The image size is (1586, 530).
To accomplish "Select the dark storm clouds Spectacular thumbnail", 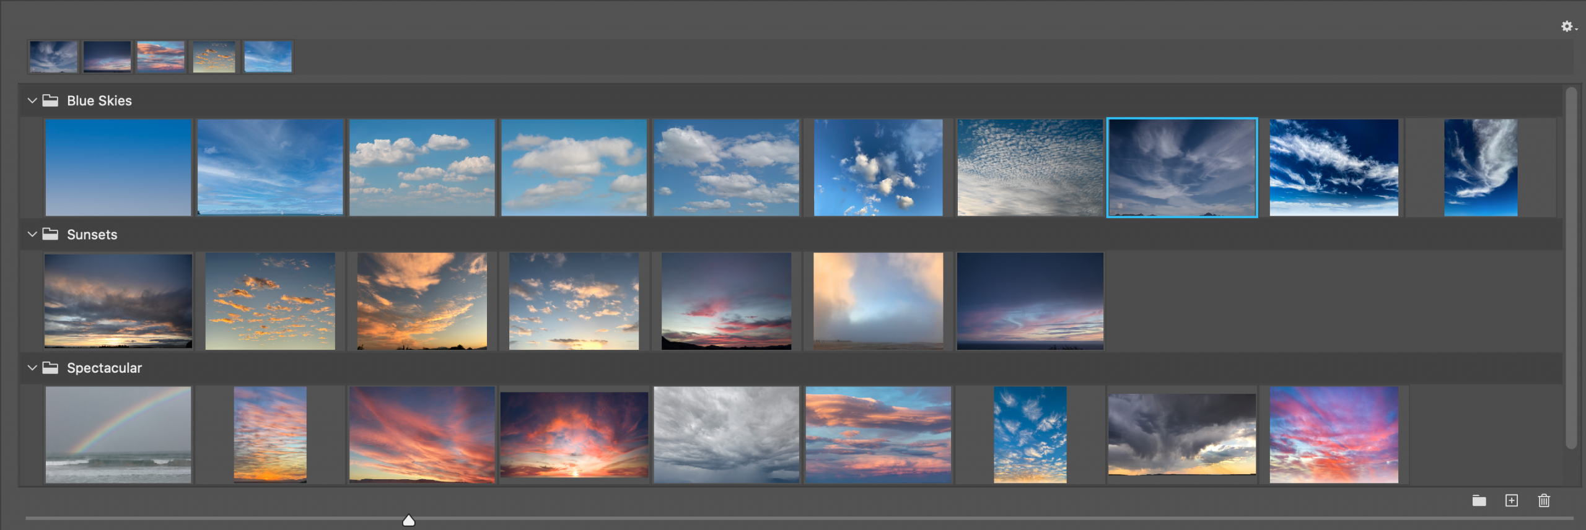I will click(x=1182, y=435).
